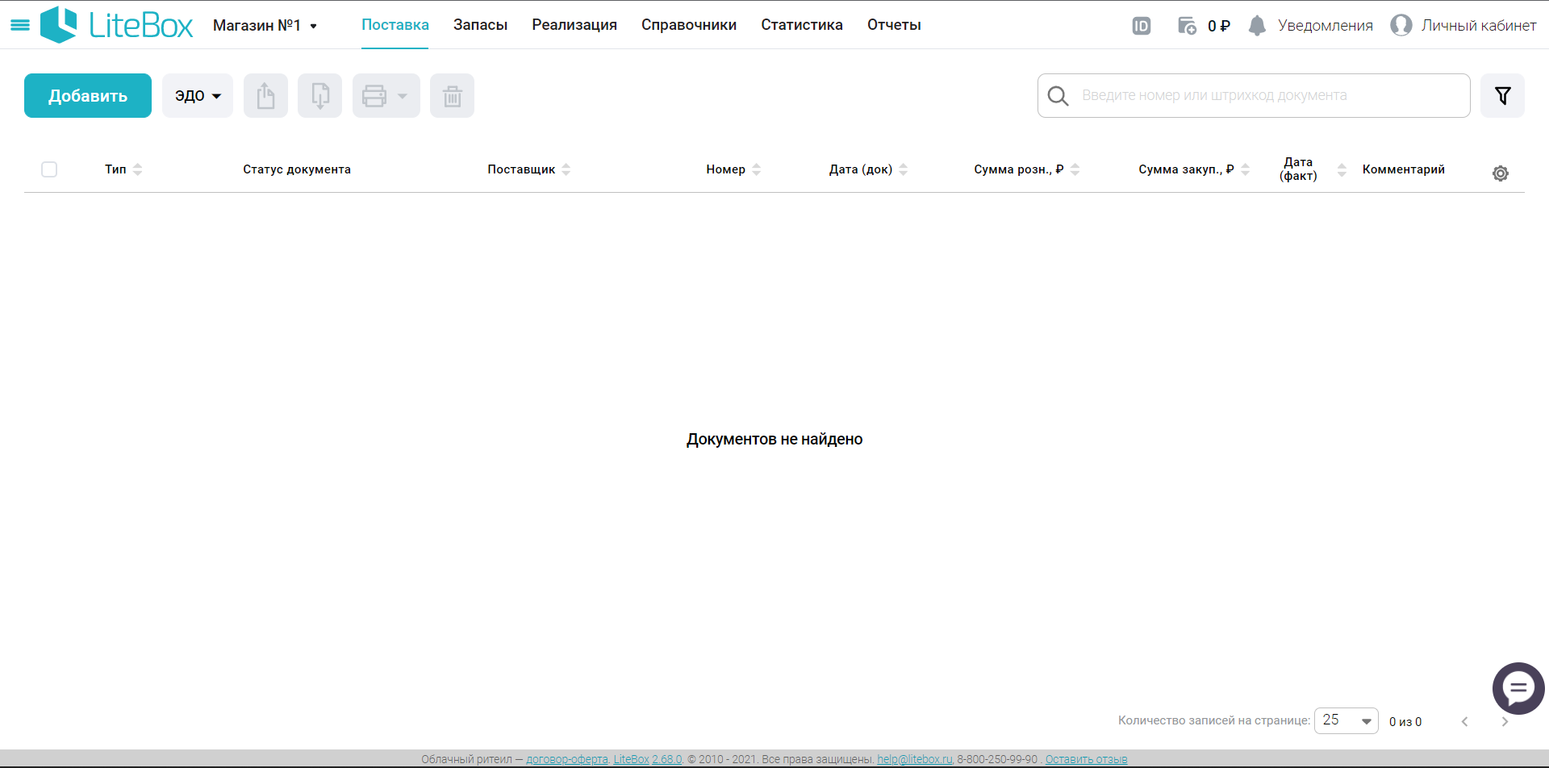Click the LiteBox logo
This screenshot has height=768, width=1549.
[117, 25]
